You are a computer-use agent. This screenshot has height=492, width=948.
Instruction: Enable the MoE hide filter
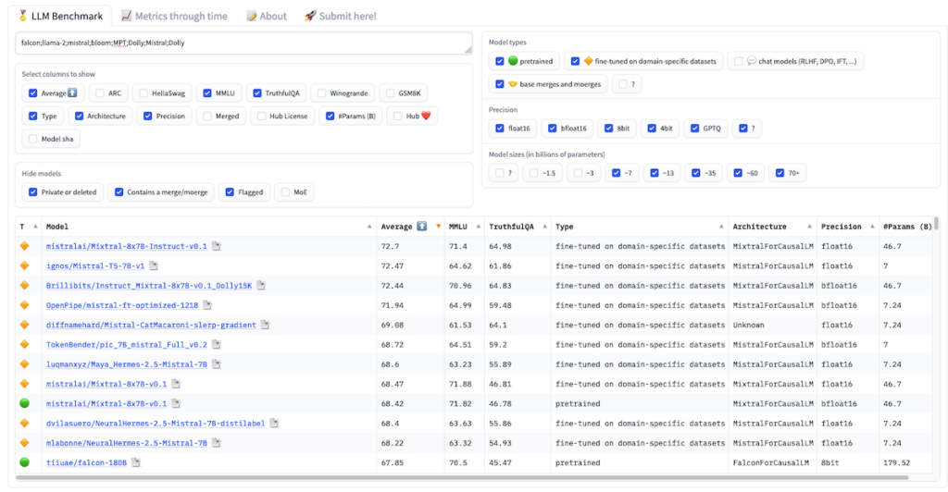coord(285,192)
